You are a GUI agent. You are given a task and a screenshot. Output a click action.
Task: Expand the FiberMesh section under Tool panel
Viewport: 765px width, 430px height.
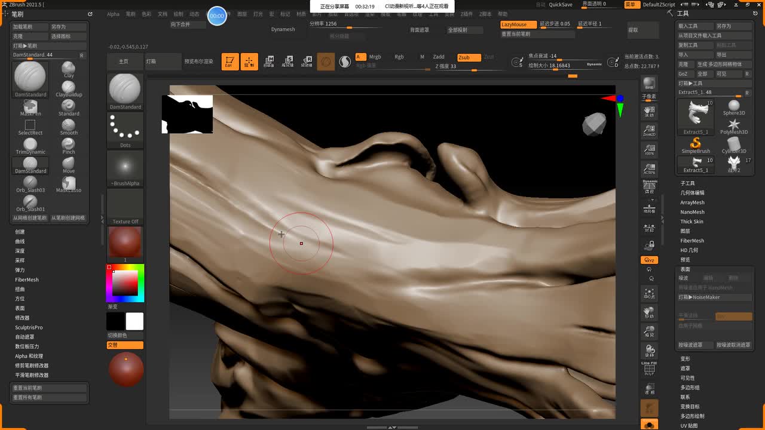pos(692,241)
